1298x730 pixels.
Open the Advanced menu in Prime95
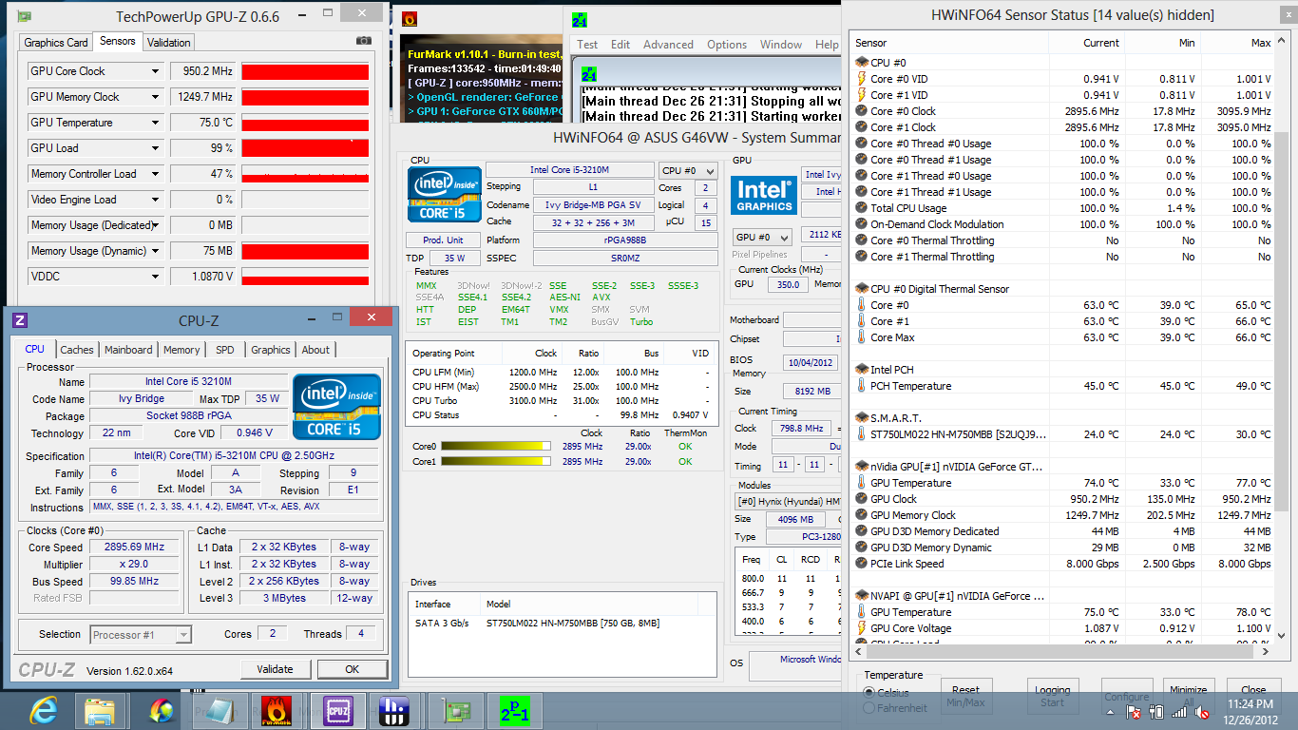pyautogui.click(x=668, y=45)
